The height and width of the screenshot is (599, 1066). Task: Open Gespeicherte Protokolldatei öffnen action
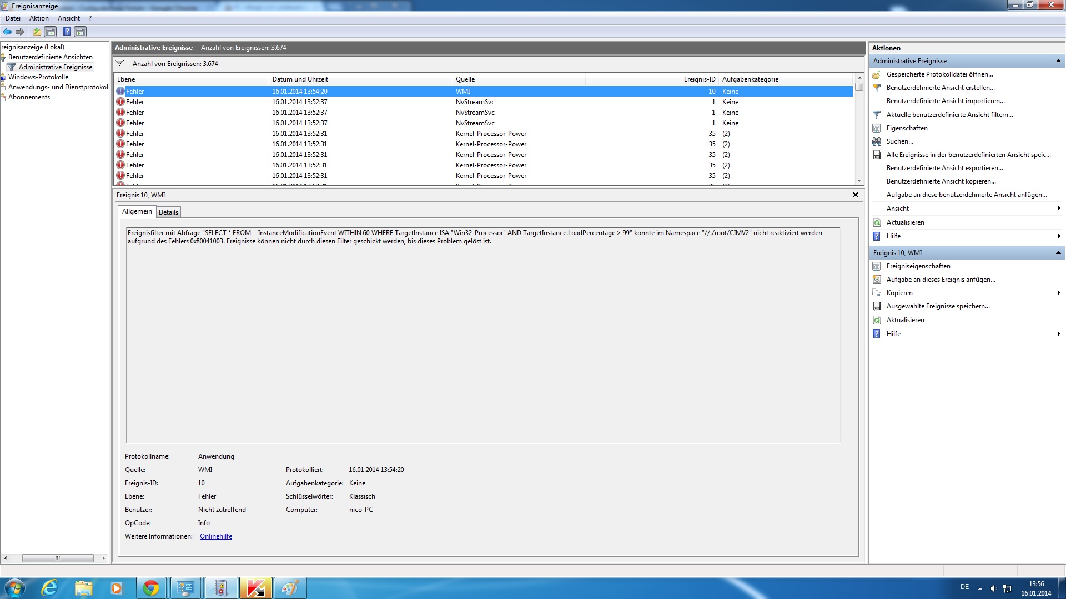(x=939, y=74)
